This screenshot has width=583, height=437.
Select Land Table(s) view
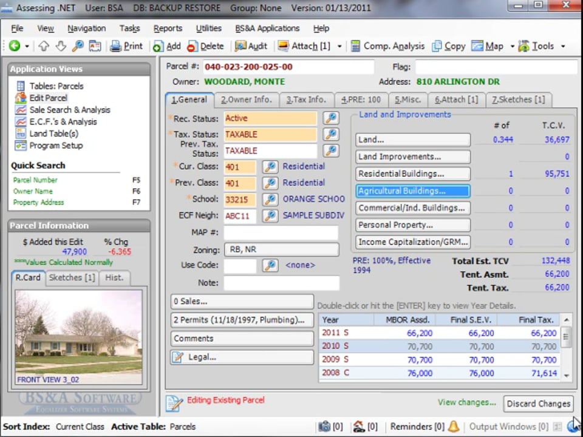(47, 134)
